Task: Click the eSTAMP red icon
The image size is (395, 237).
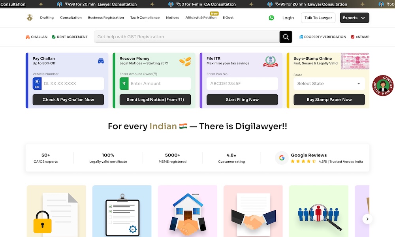Action: point(353,37)
